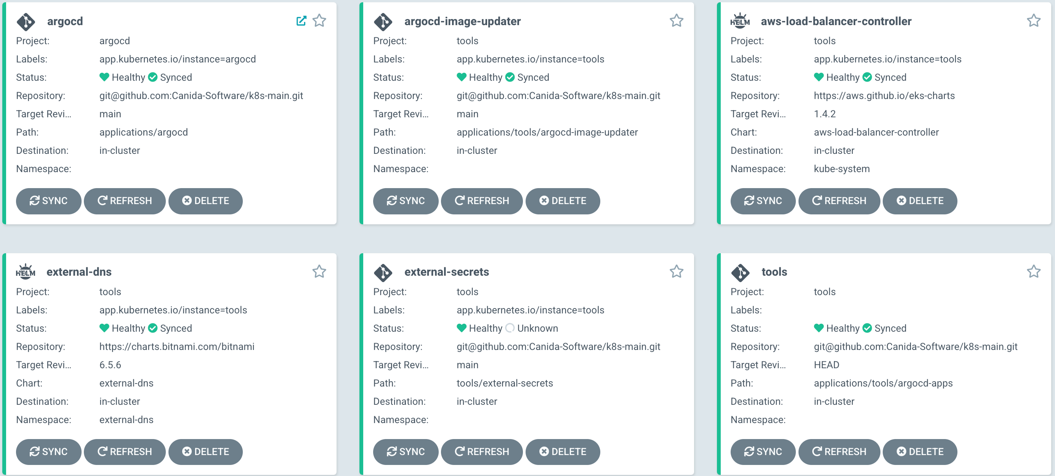Delete the tools application
Viewport: 1055px width, 476px height.
920,452
